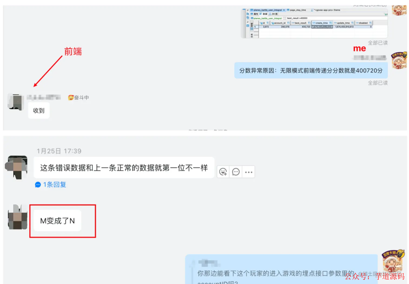Screen dimensions: 409x284
Task: Click my avatar beside '分数异常原因' message
Action: [399, 61]
